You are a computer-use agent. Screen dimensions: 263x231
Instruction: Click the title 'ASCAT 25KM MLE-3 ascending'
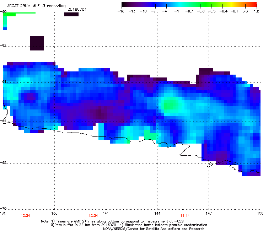coord(36,6)
